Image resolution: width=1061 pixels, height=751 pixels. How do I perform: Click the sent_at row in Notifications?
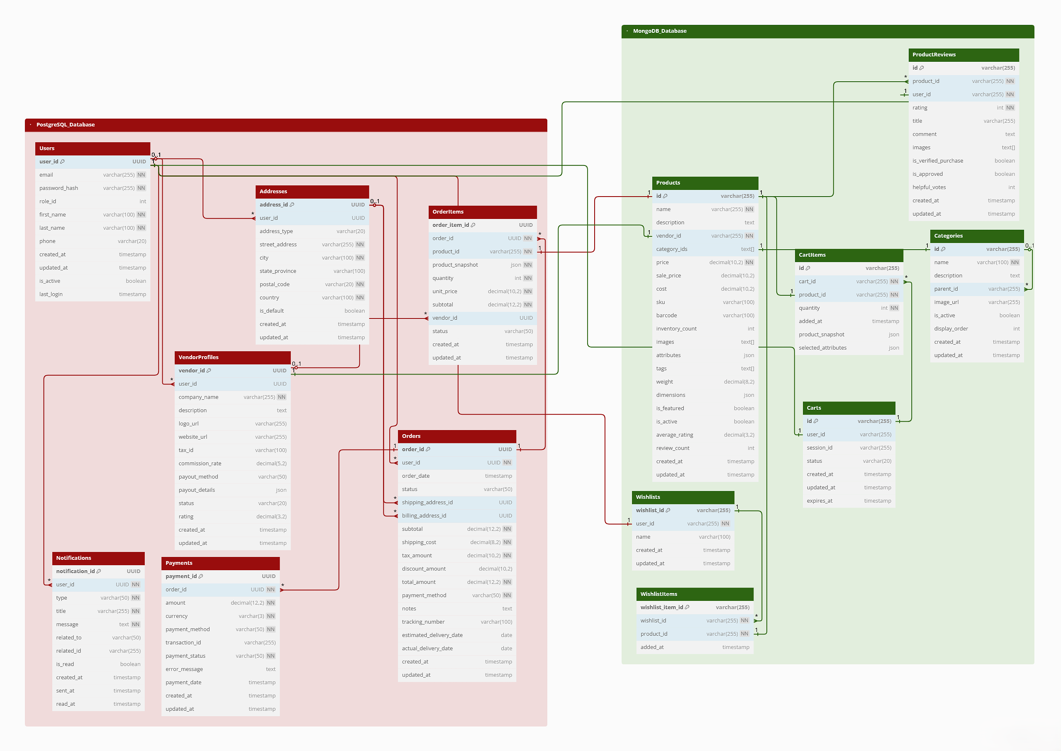click(x=99, y=691)
